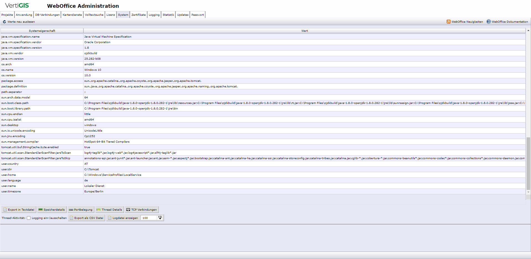531x259 pixels.
Task: Click the network adapter icon on TCP Verbindungen
Action: (x=128, y=210)
